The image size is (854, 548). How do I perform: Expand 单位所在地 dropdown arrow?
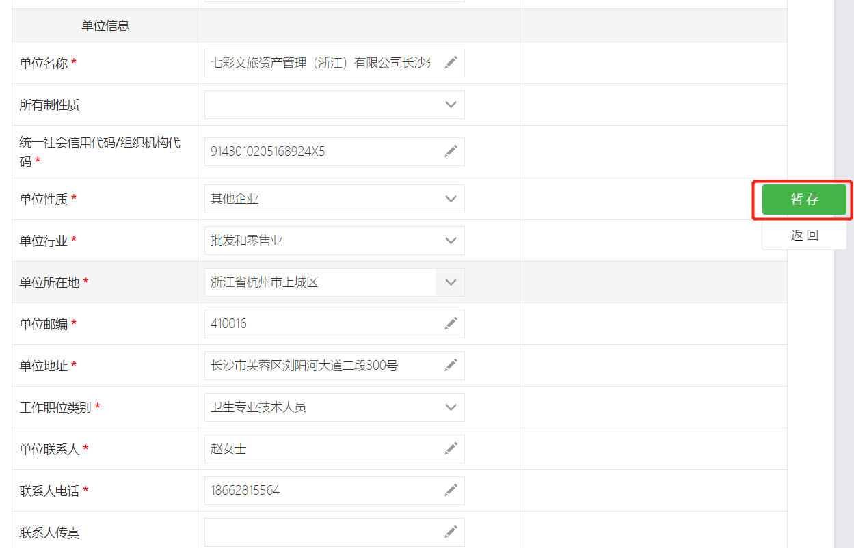pyautogui.click(x=451, y=282)
